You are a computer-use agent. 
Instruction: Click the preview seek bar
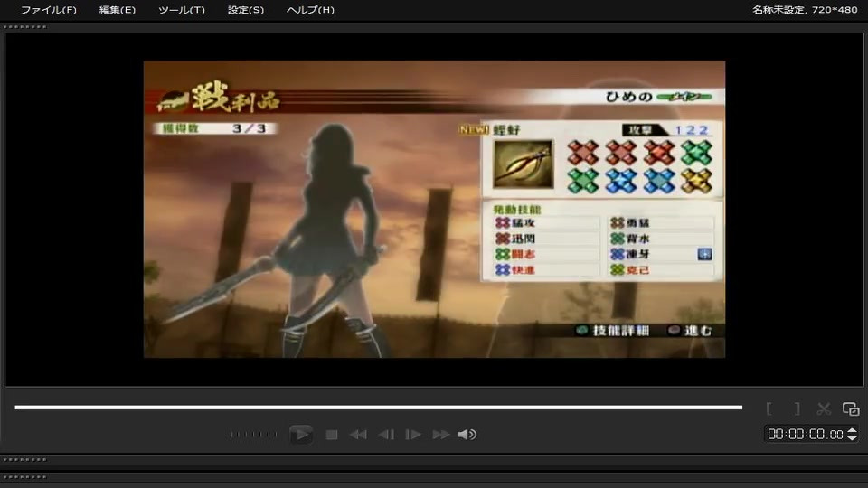point(379,408)
